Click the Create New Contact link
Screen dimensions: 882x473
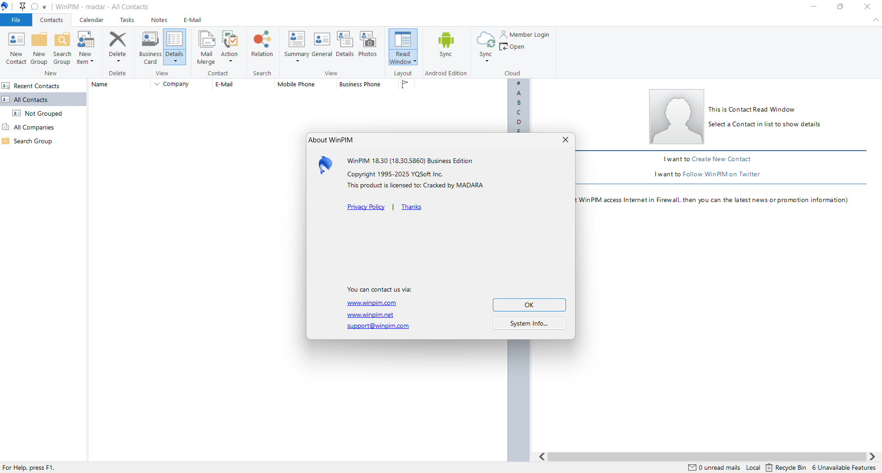pos(721,159)
